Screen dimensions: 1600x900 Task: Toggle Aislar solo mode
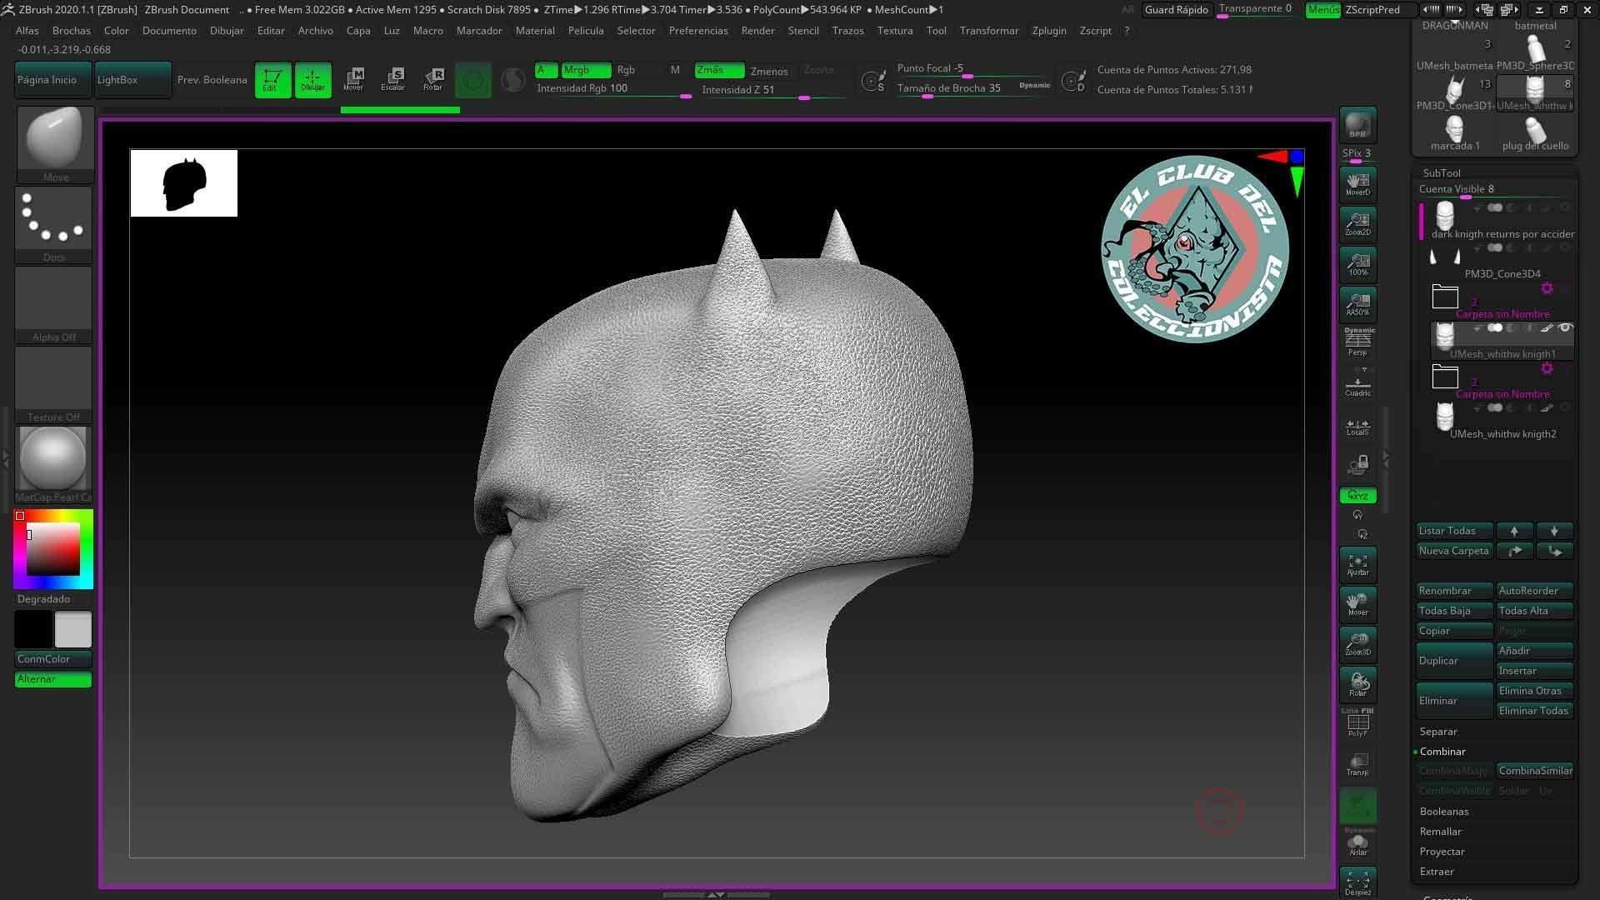click(1357, 842)
